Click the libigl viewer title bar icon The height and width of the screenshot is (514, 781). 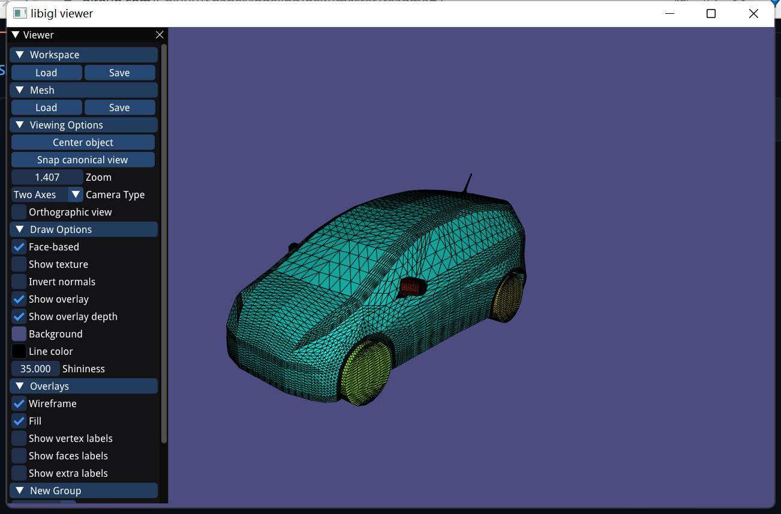pyautogui.click(x=20, y=13)
